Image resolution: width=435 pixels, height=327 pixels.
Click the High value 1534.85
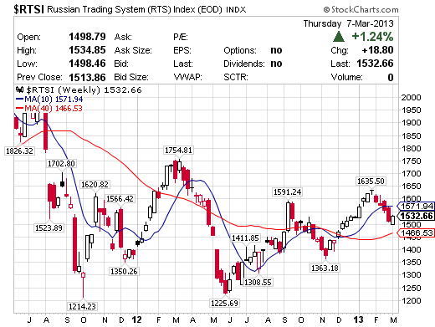click(x=87, y=50)
